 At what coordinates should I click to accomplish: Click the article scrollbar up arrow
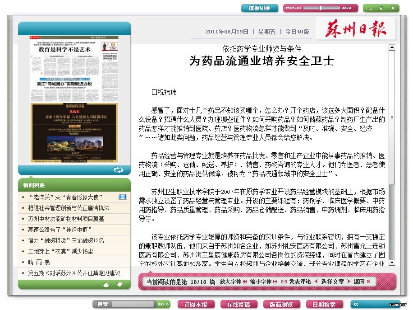[392, 47]
